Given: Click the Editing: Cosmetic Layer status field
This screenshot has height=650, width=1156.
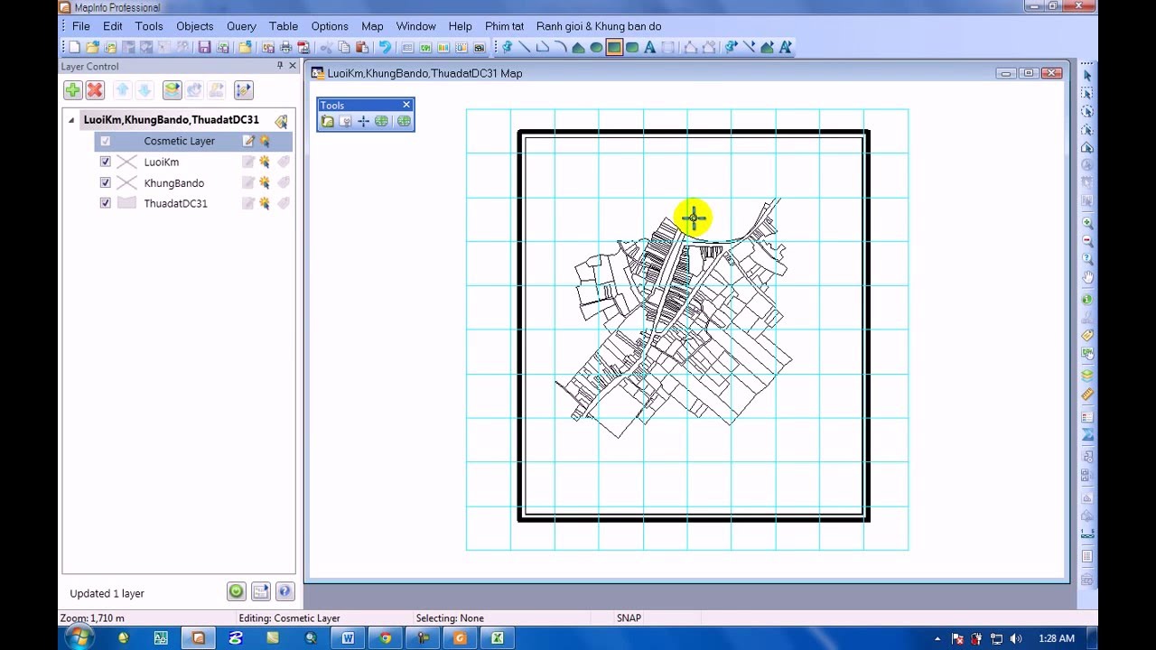Looking at the screenshot, I should (x=289, y=618).
